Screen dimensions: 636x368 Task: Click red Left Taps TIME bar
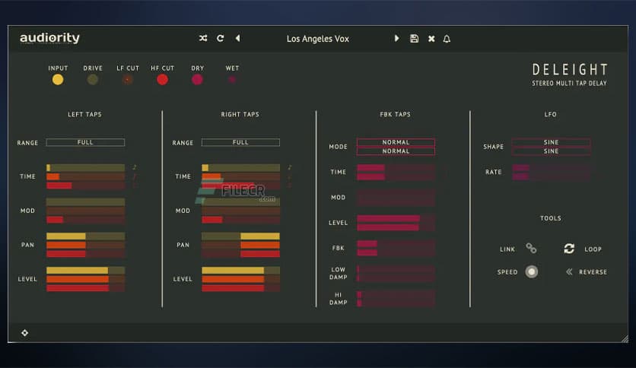tap(85, 186)
